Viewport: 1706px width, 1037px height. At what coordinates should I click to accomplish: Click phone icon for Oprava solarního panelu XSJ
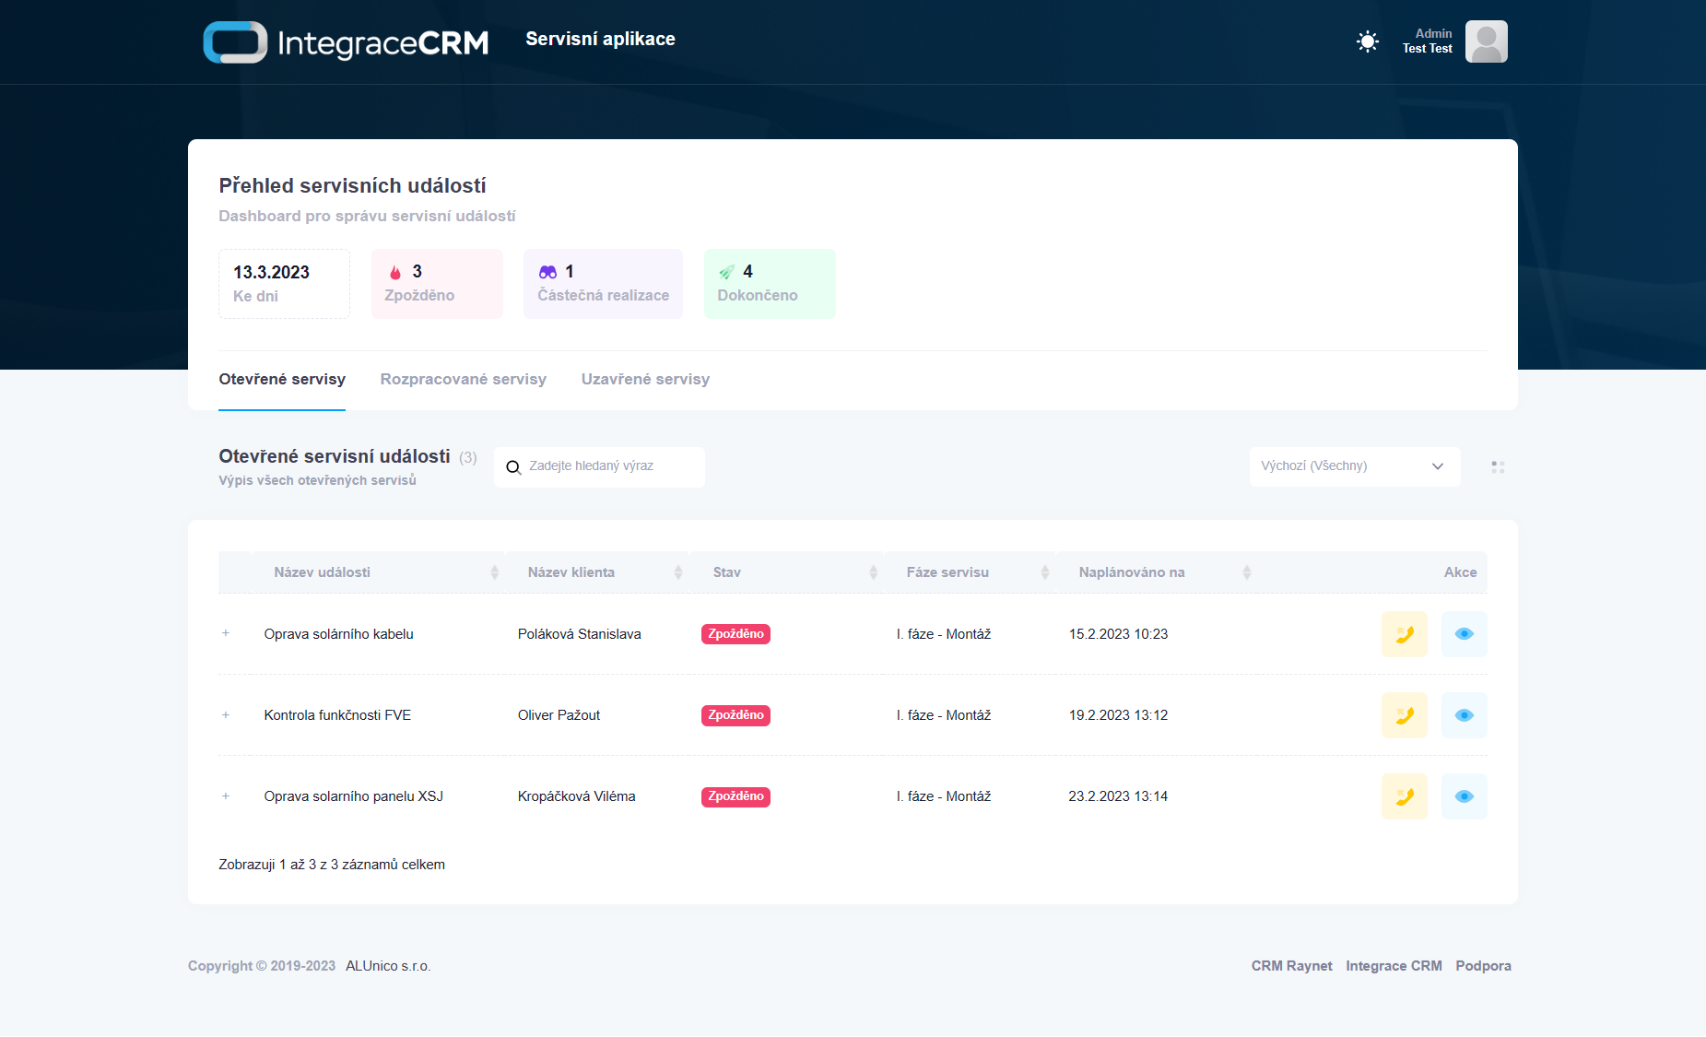click(x=1404, y=796)
